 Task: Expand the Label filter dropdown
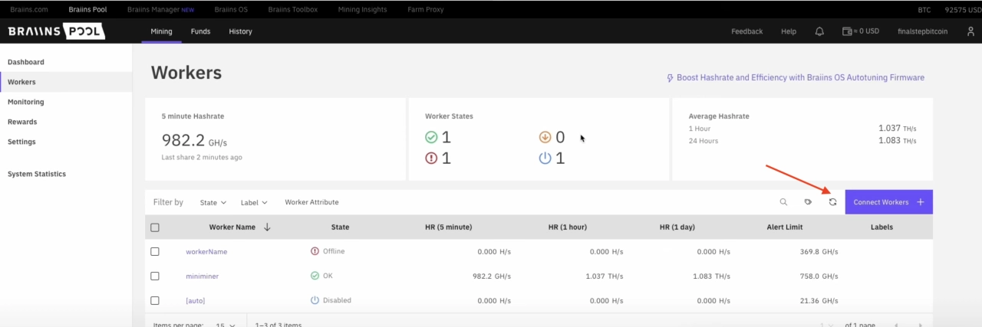point(254,202)
